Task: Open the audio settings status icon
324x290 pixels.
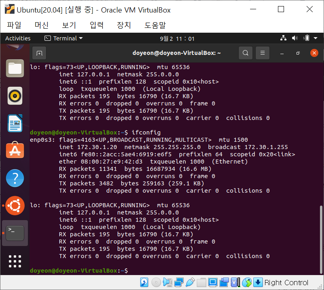Action: tap(168, 282)
